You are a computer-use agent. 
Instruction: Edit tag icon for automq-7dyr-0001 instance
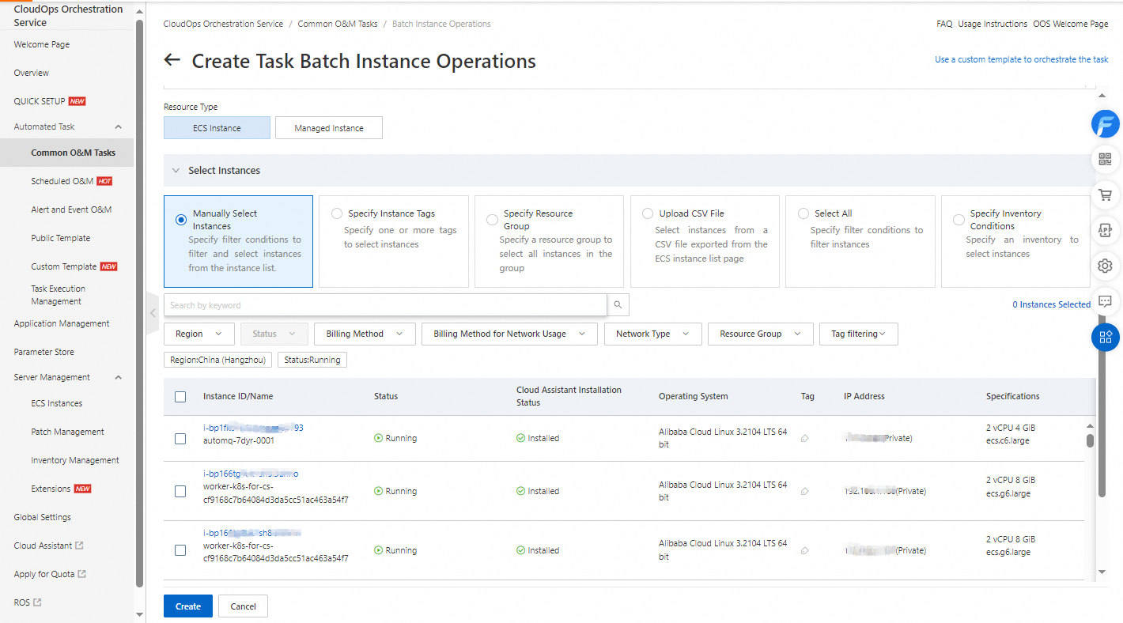pos(805,439)
